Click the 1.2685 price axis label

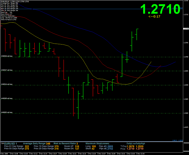click(186, 99)
